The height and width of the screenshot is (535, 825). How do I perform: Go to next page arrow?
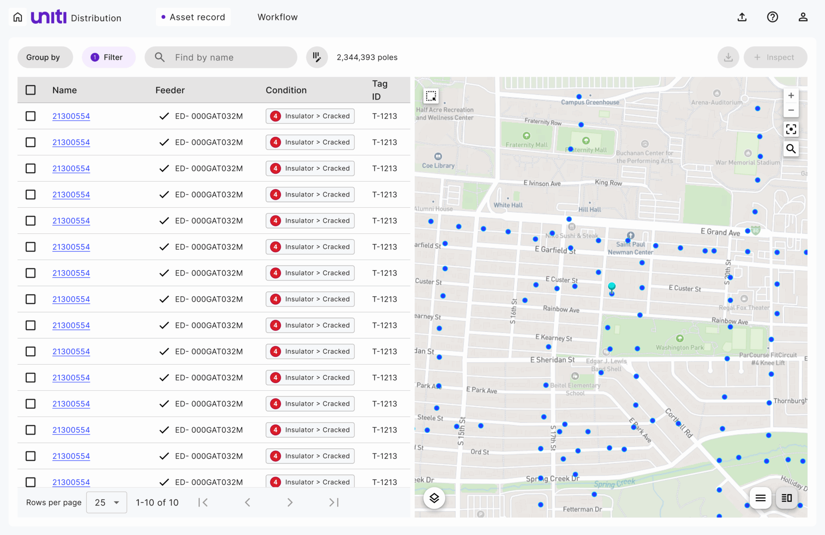point(290,502)
